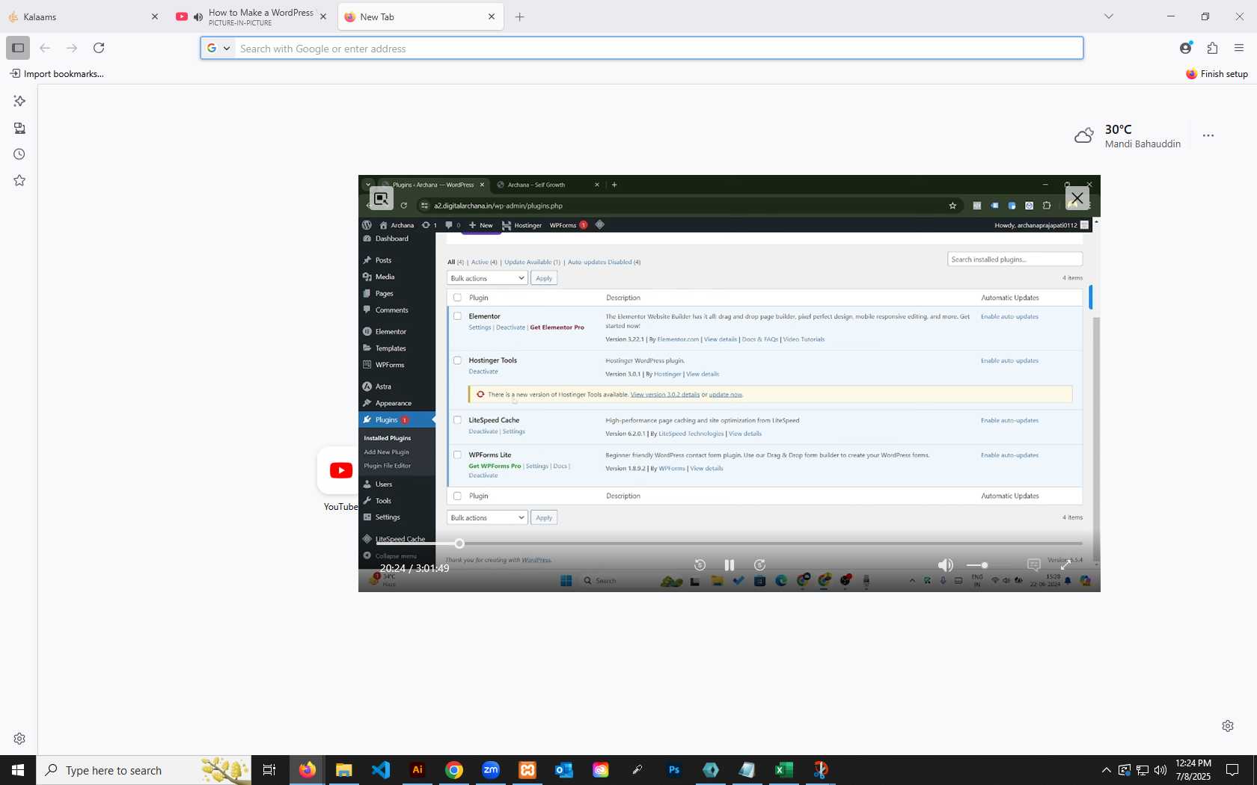1257x785 pixels.
Task: Open the Windows Start menu
Action: 18,770
